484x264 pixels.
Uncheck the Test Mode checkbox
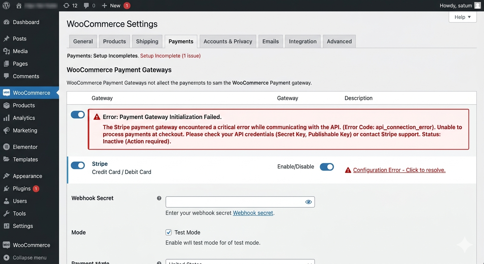tap(168, 232)
